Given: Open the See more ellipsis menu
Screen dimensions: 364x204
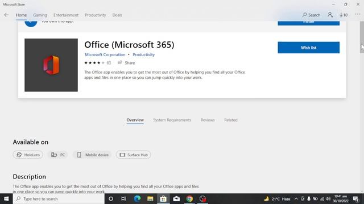Looking at the screenshot, I should pos(358,14).
